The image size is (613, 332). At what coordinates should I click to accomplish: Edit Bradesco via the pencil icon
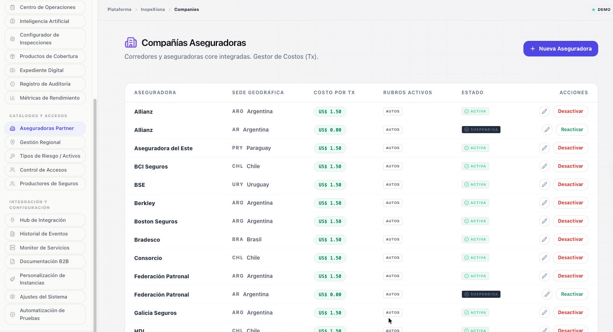(x=544, y=239)
